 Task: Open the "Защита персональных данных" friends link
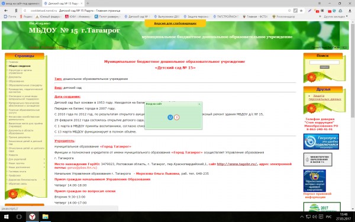tap(325, 98)
